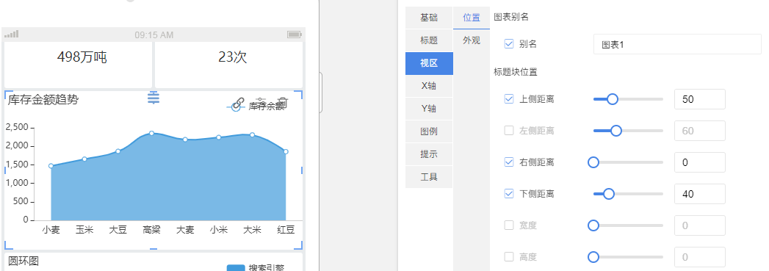The width and height of the screenshot is (769, 271).
Task: Switch to the 位置 sub-tab
Action: pyautogui.click(x=472, y=18)
